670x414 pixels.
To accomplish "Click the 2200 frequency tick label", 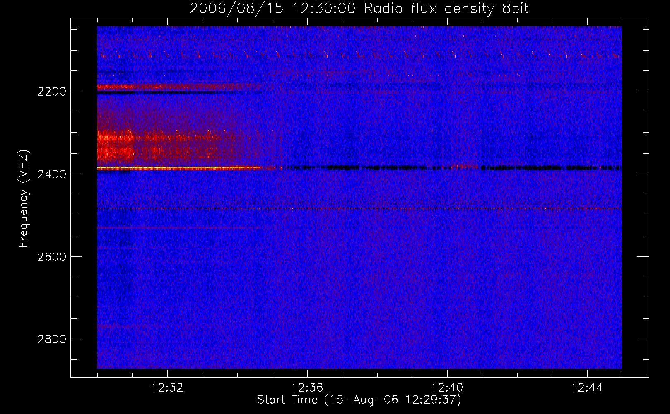I will [x=52, y=91].
